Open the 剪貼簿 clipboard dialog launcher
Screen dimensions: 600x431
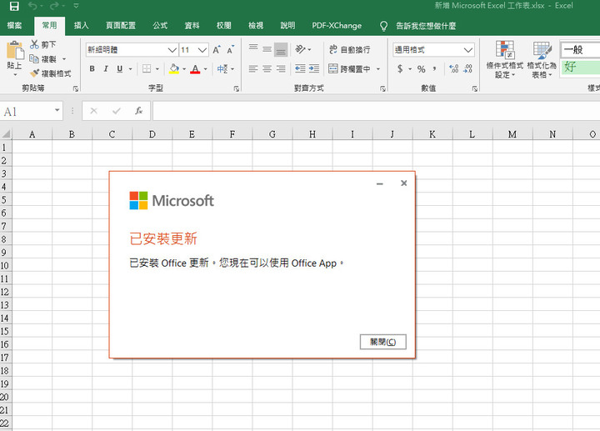coord(76,88)
